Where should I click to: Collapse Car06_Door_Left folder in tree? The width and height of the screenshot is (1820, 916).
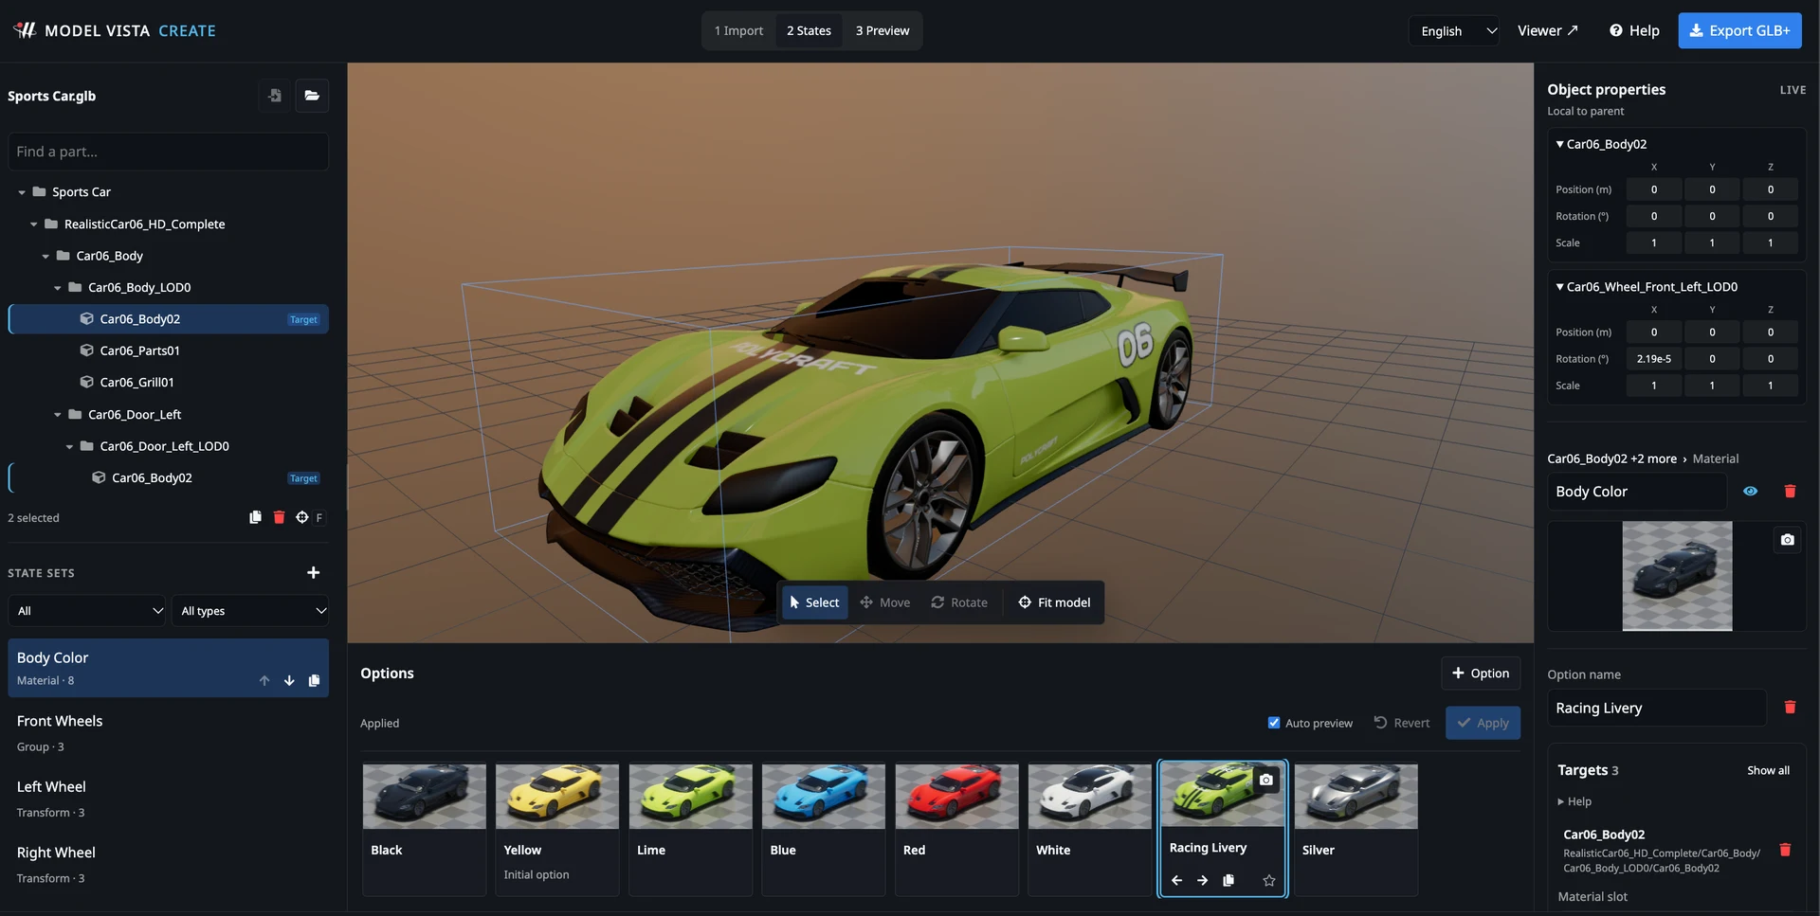[x=58, y=415]
